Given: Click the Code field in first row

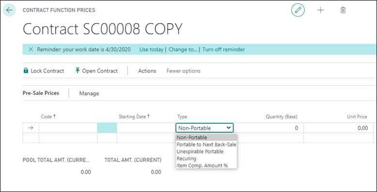Looking at the screenshot, I should [68, 128].
